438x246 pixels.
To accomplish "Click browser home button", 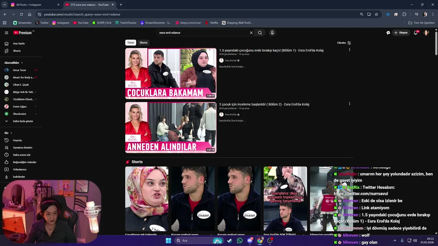I will tap(30, 14).
